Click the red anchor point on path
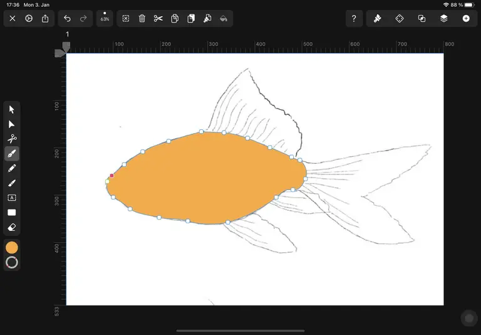Viewport: 481px width, 335px height. (111, 176)
